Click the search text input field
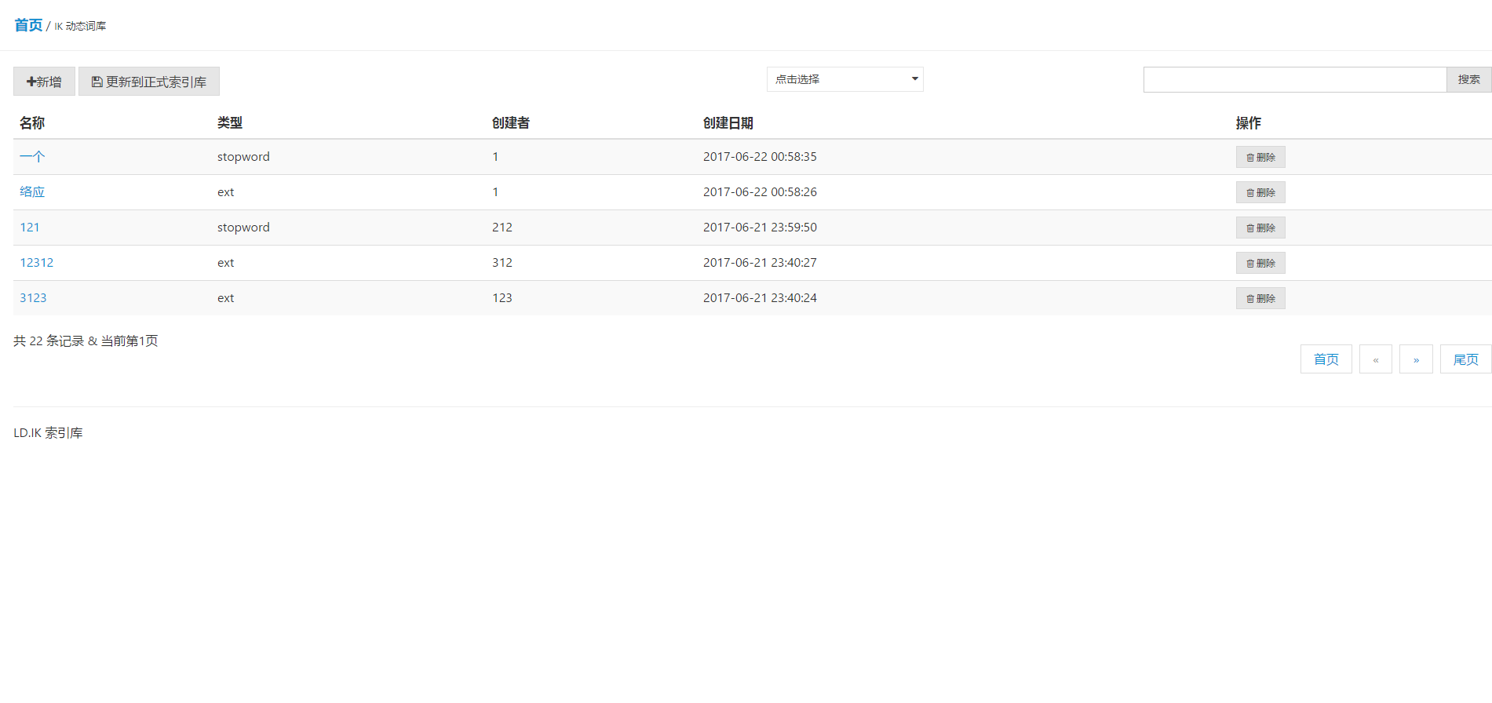This screenshot has height=703, width=1492. pyautogui.click(x=1294, y=80)
